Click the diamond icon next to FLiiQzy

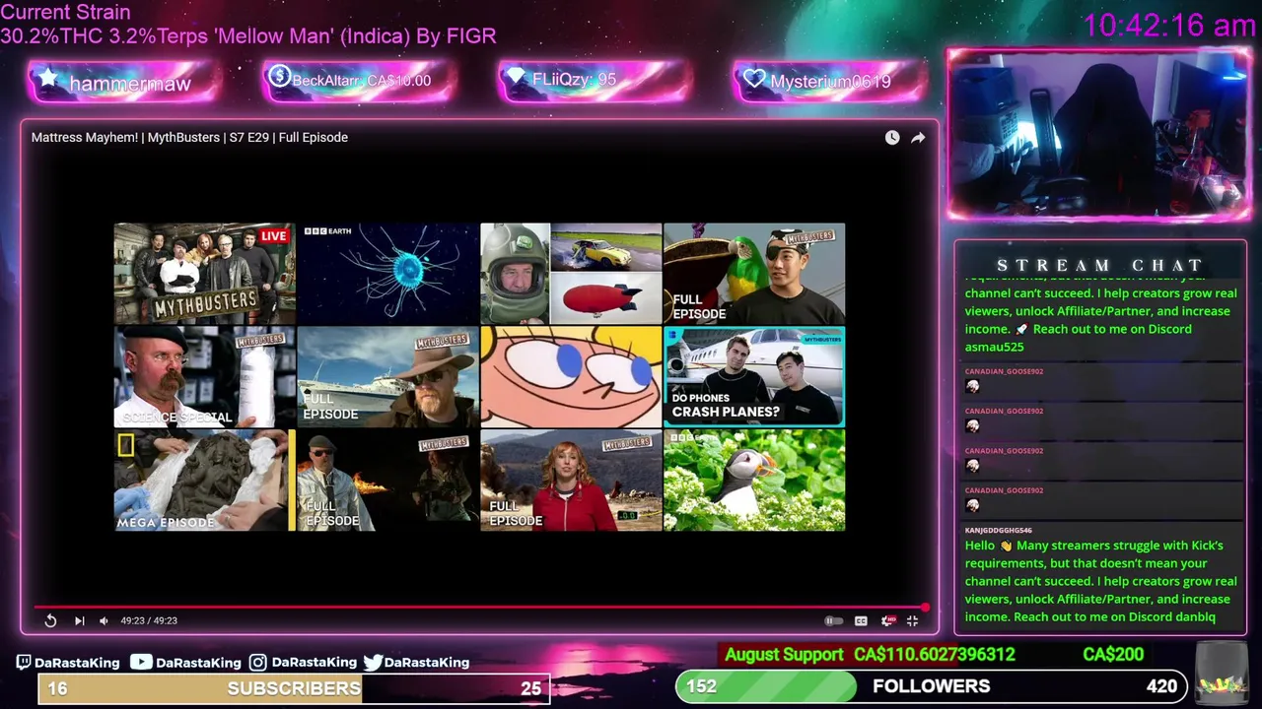[x=516, y=78]
